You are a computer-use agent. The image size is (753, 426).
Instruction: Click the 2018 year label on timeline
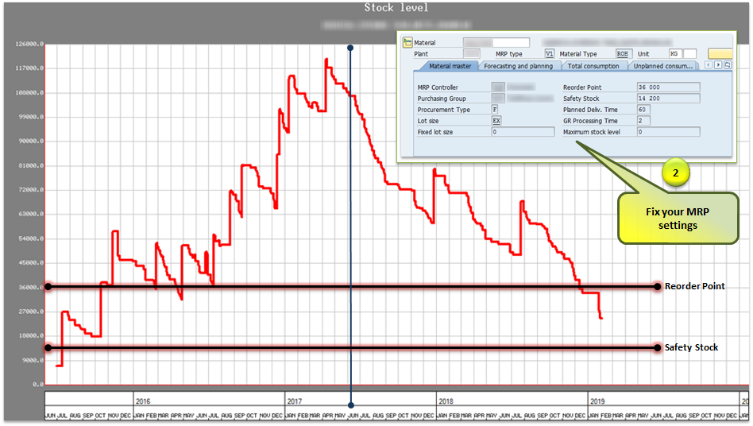point(446,401)
